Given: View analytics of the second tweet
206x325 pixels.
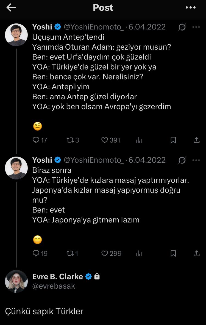Looking at the screenshot, I should click(139, 253).
